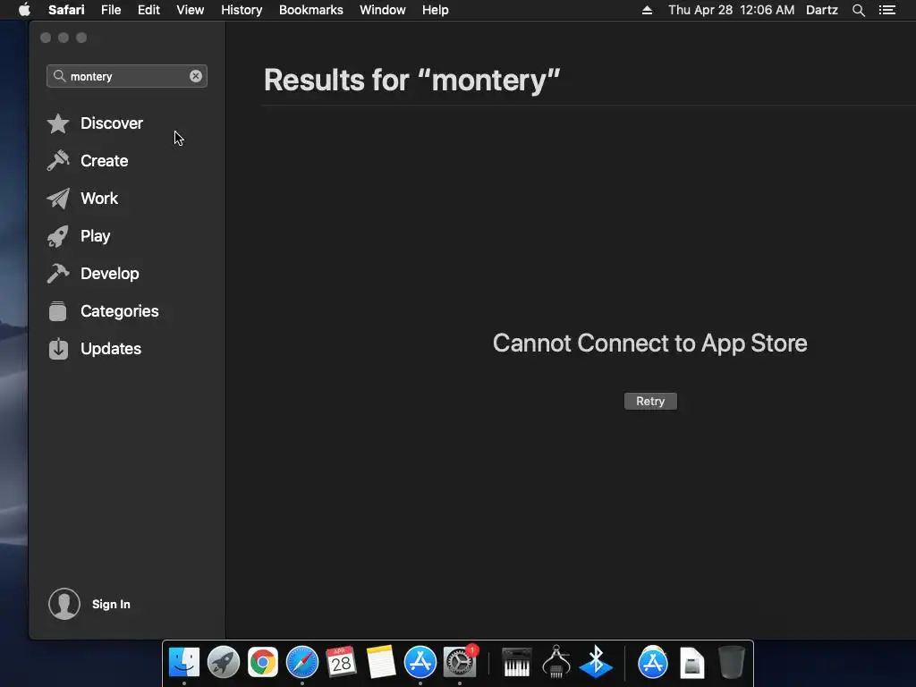Go to the Play section label
Screen dimensions: 916x687
point(95,236)
